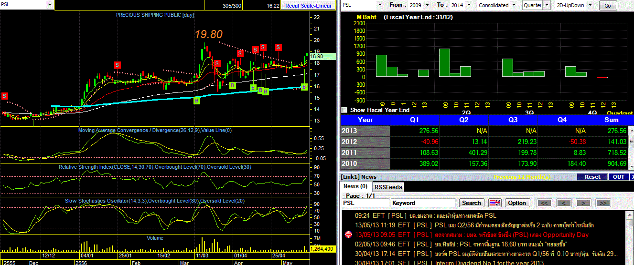Click the Previous 12 Month(s) label
The width and height of the screenshot is (634, 265).
click(522, 177)
